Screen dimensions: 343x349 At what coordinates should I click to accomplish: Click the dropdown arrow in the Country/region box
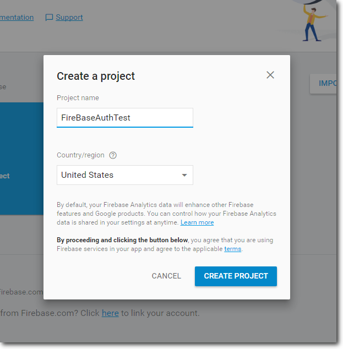pos(184,176)
